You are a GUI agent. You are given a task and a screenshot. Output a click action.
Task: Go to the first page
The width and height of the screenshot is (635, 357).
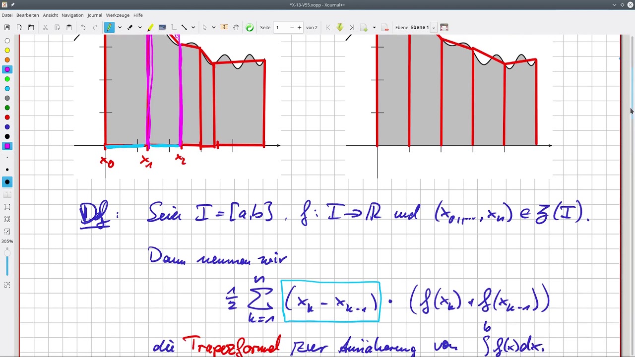328,28
